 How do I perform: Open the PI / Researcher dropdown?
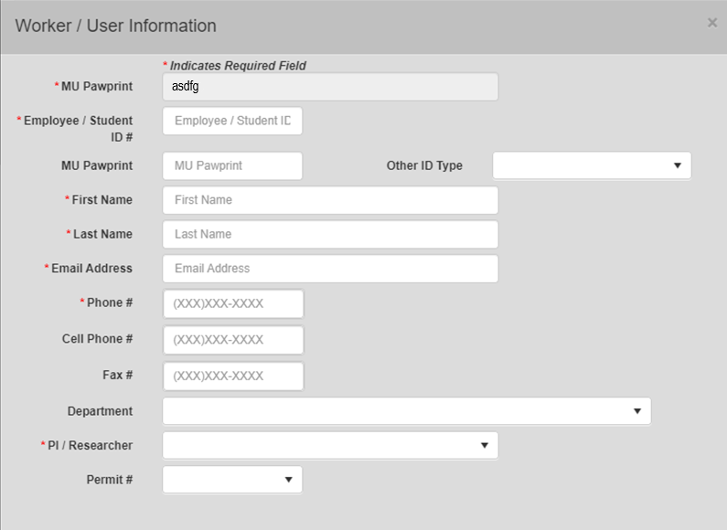click(330, 445)
